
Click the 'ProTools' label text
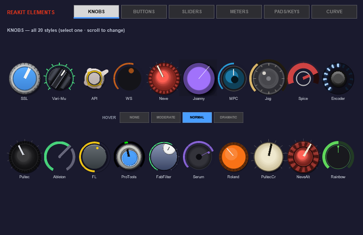click(129, 177)
